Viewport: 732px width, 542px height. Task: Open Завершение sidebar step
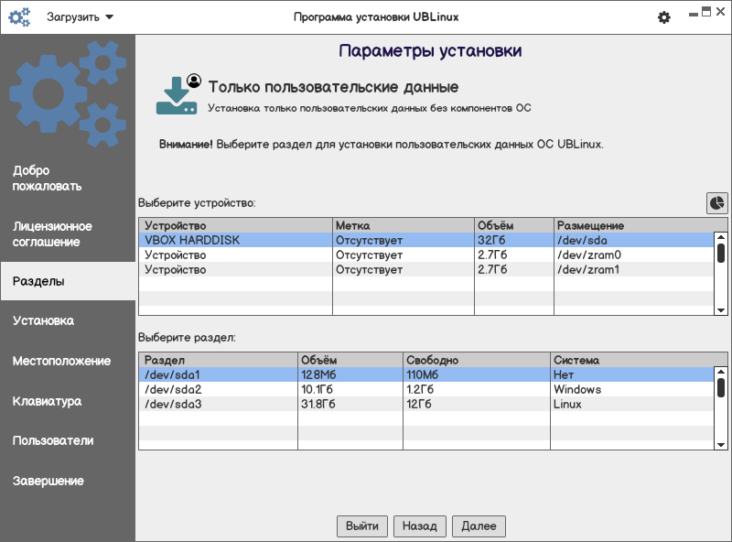[x=68, y=481]
